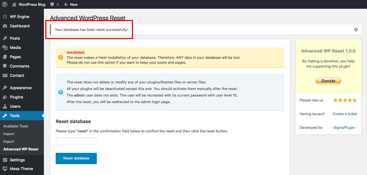The image size is (367, 175).
Task: Select Advanced WP Reset submenu item
Action: coord(21,149)
